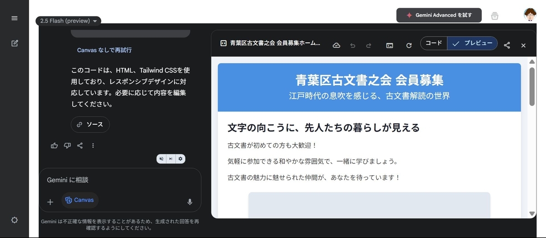Mute audio in the floating mini player
546x238 pixels.
coord(161,158)
